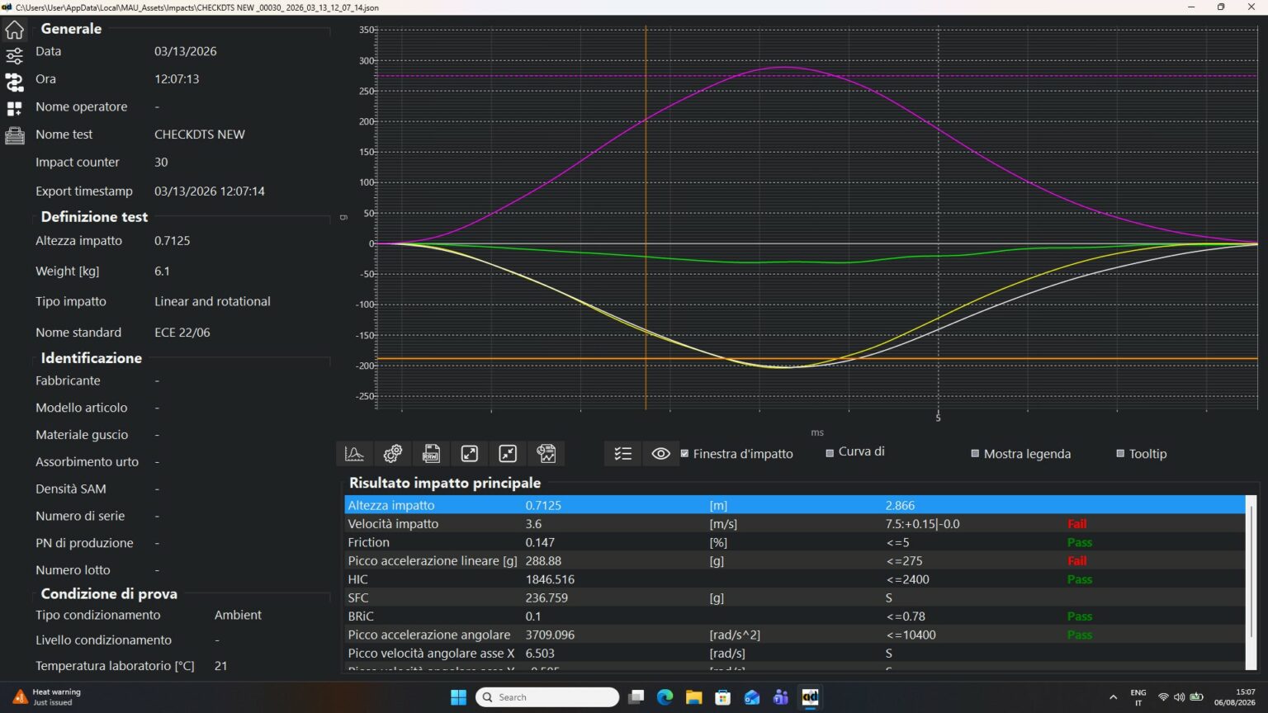Open the clock showing 15:07

point(1234,697)
